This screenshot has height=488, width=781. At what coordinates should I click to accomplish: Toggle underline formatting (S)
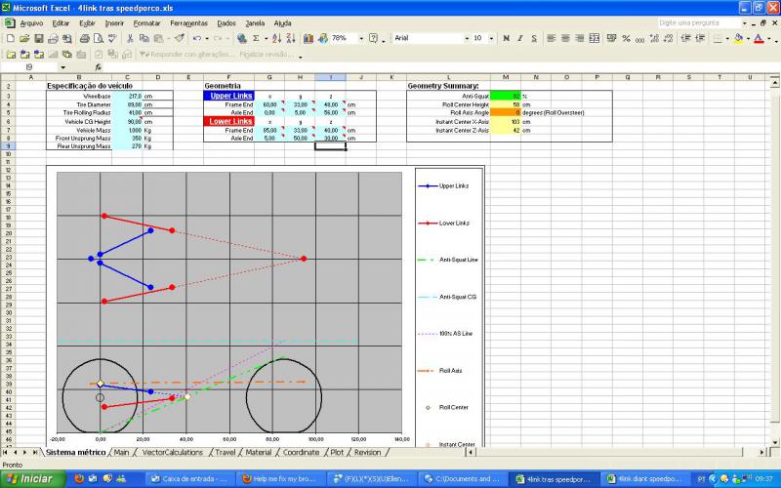[534, 38]
